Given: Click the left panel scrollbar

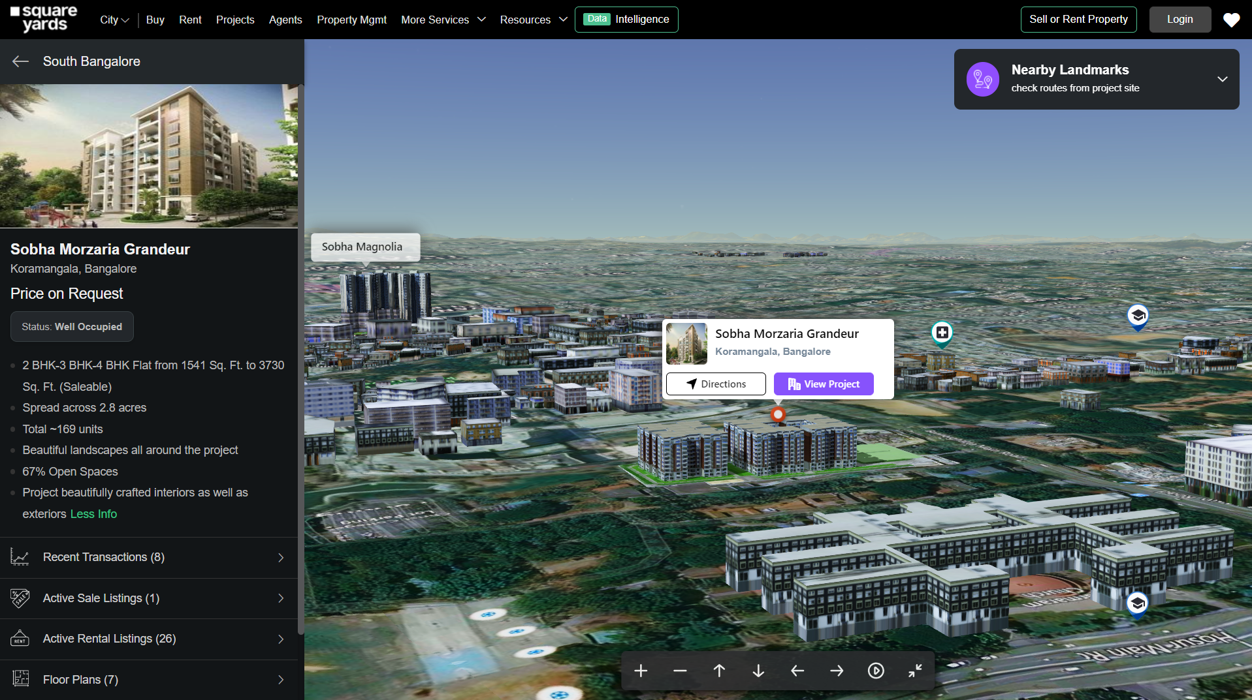Looking at the screenshot, I should 300,359.
